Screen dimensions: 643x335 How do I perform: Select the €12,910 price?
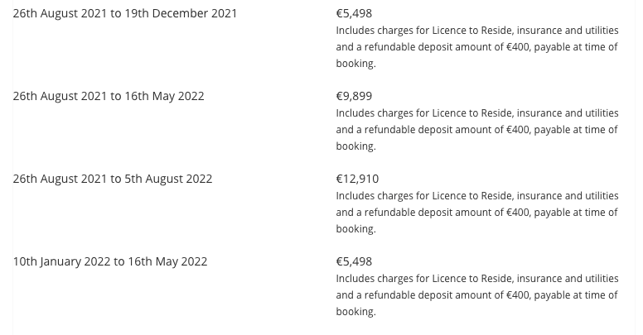[357, 179]
